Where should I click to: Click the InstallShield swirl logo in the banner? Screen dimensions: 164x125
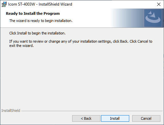(x=153, y=18)
